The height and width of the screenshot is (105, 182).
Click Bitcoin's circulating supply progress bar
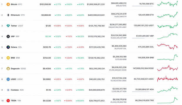click(x=143, y=6)
